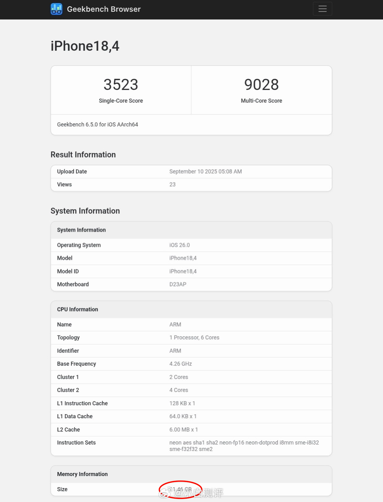Screen dimensions: 383x502
Task: Select the 64.0 KB x 1 value
Action: pos(183,416)
